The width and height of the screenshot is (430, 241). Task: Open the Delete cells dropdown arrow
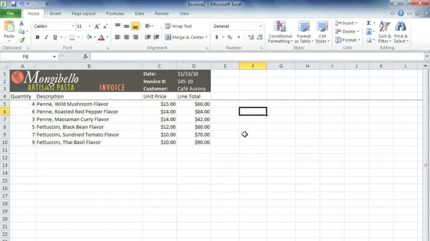(358, 32)
